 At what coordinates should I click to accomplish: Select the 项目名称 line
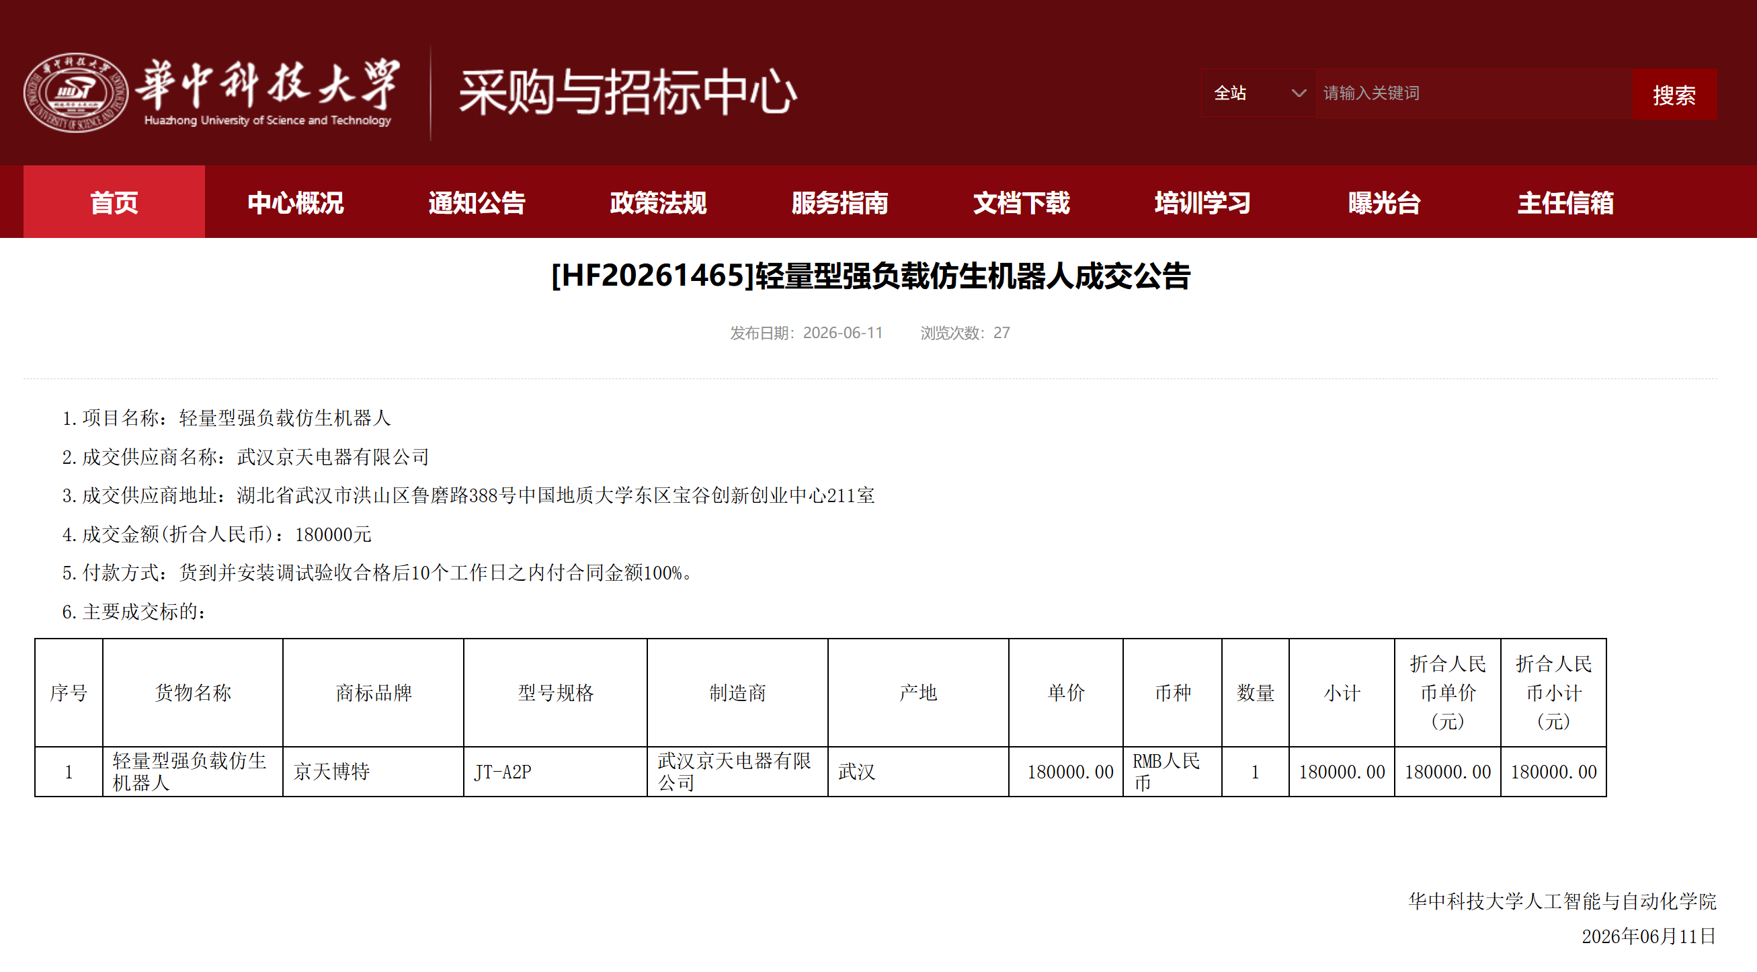227,418
